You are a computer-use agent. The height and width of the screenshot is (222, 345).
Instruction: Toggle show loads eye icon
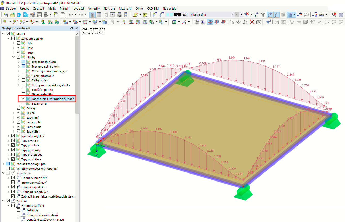coord(270,15)
